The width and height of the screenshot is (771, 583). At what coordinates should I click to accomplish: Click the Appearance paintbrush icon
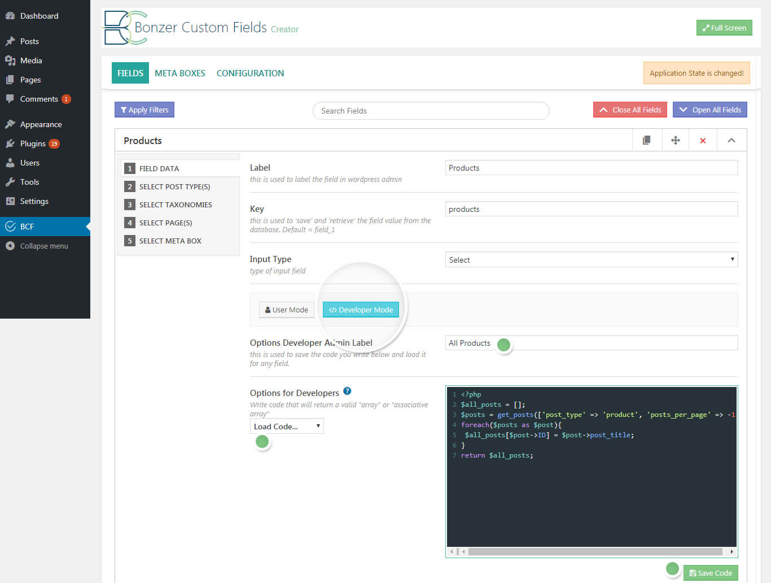coord(10,124)
